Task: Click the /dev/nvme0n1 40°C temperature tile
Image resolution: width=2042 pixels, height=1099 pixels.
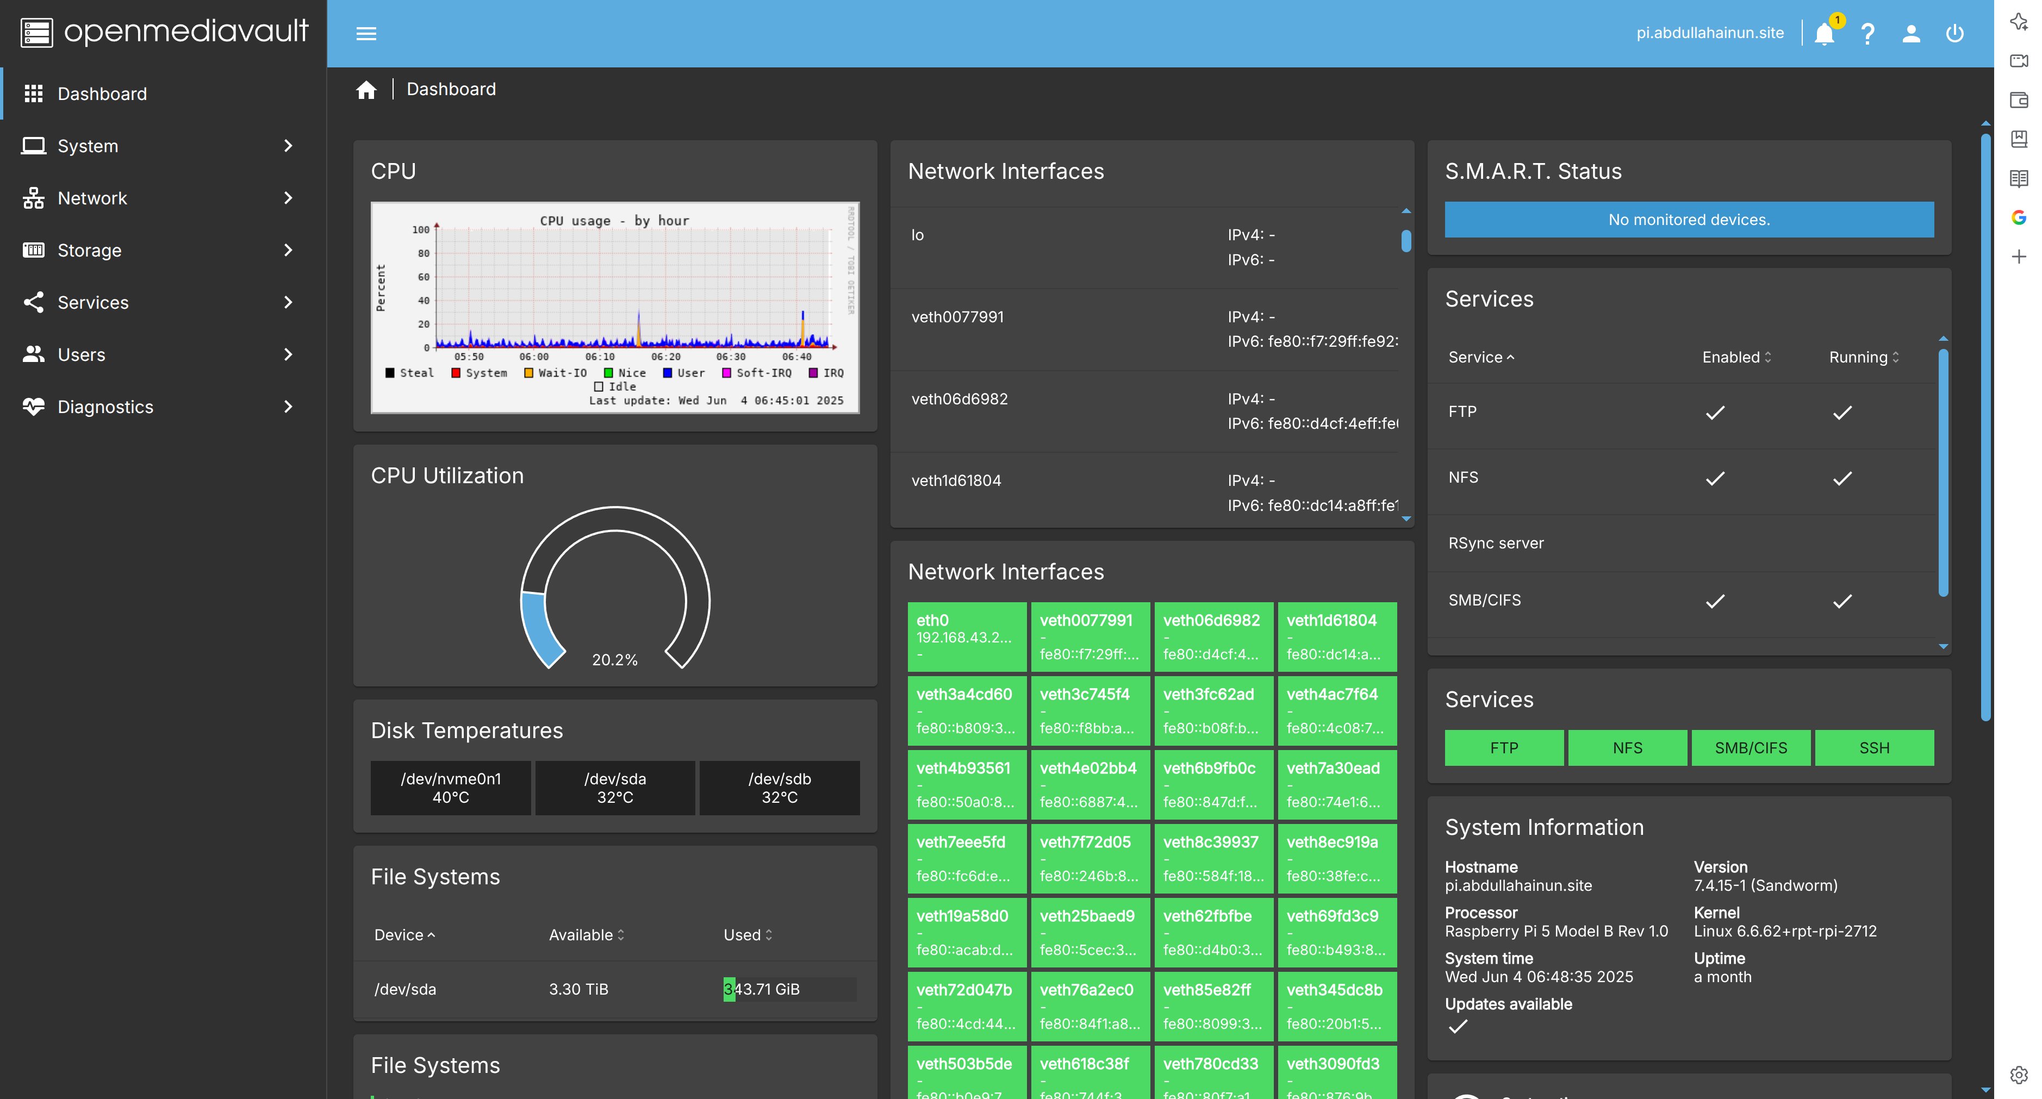Action: pos(450,788)
